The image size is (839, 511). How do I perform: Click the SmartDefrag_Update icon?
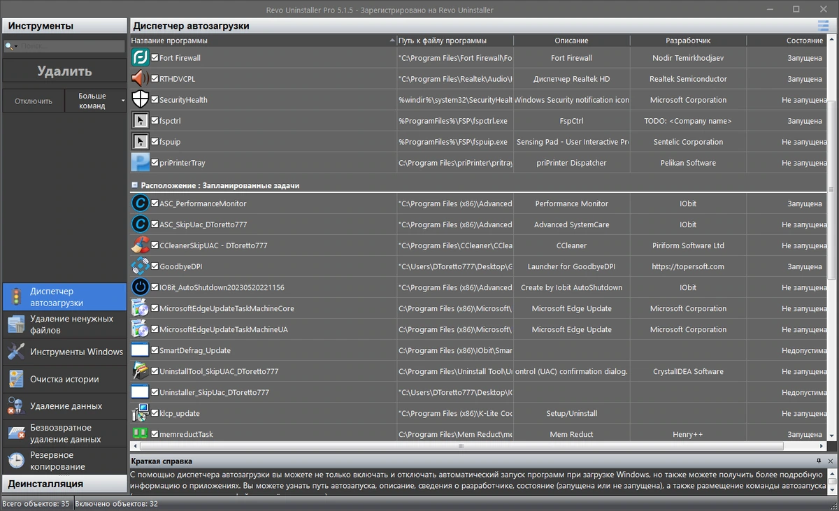141,350
